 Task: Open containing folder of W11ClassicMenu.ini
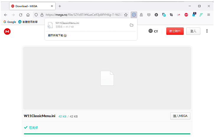131,25
